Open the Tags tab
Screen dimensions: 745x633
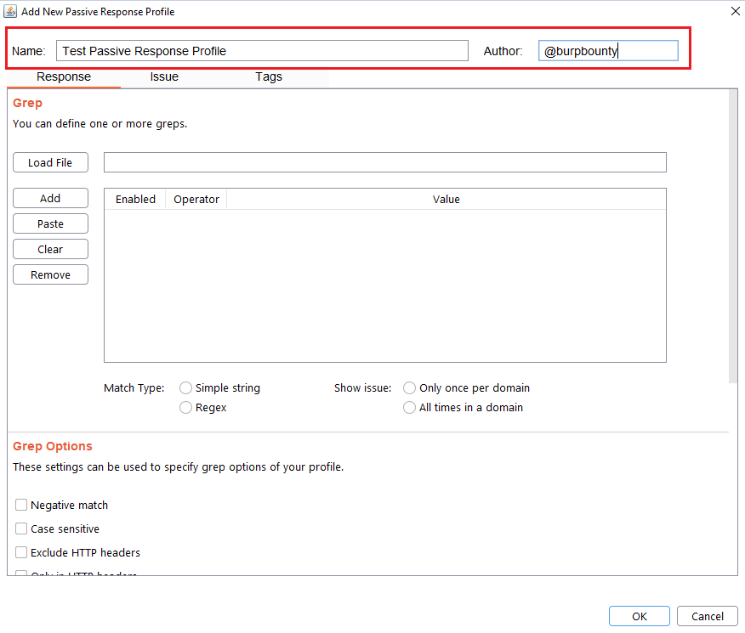click(269, 76)
